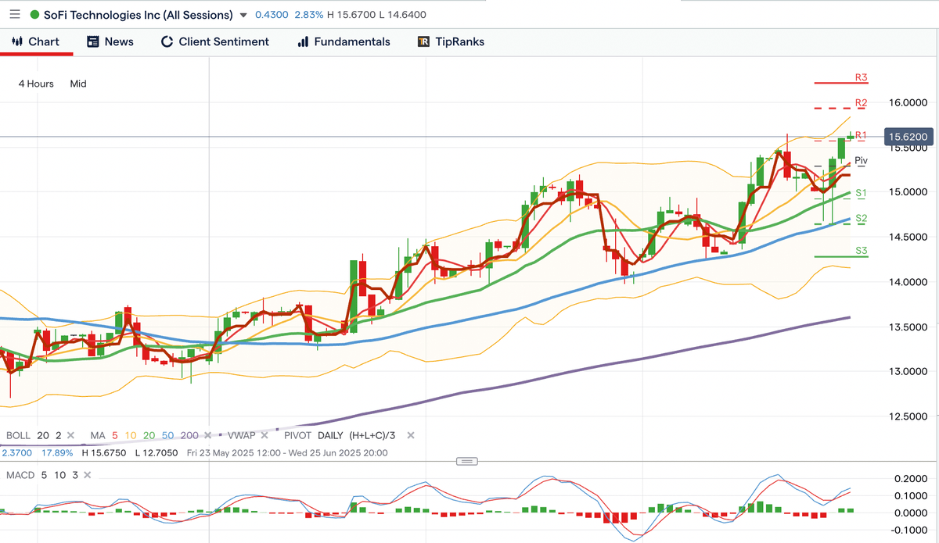The width and height of the screenshot is (939, 543).
Task: Open MA indicator settings via its label
Action: (97, 435)
